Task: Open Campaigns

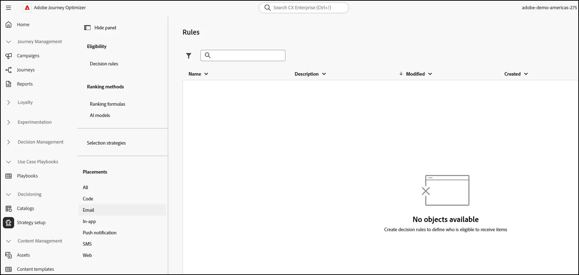Action: pos(28,55)
